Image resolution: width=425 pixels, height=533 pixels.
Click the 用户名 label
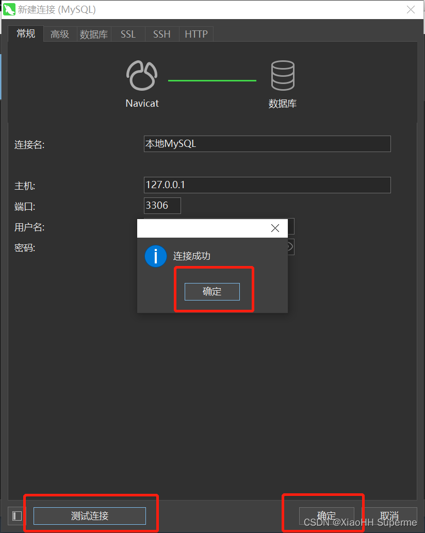pos(29,227)
